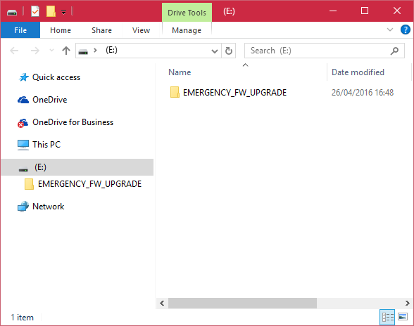Go up one folder level
This screenshot has width=414, height=326.
tap(66, 51)
